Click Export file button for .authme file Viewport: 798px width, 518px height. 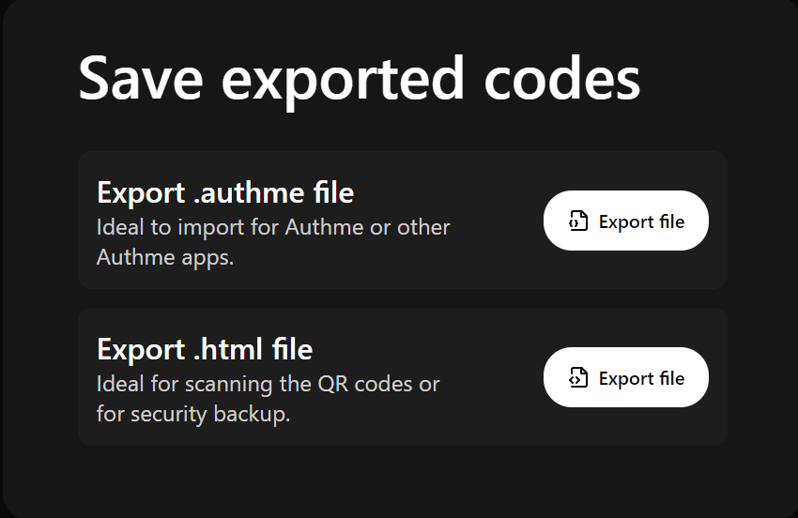point(625,221)
